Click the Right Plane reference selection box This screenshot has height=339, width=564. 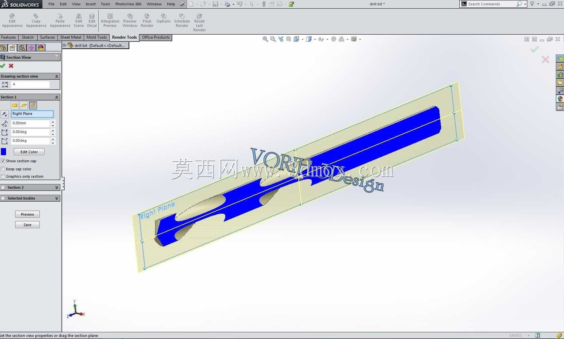pos(32,114)
